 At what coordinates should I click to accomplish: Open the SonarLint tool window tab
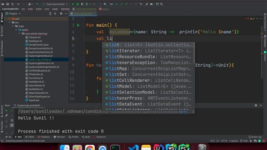tap(100, 137)
